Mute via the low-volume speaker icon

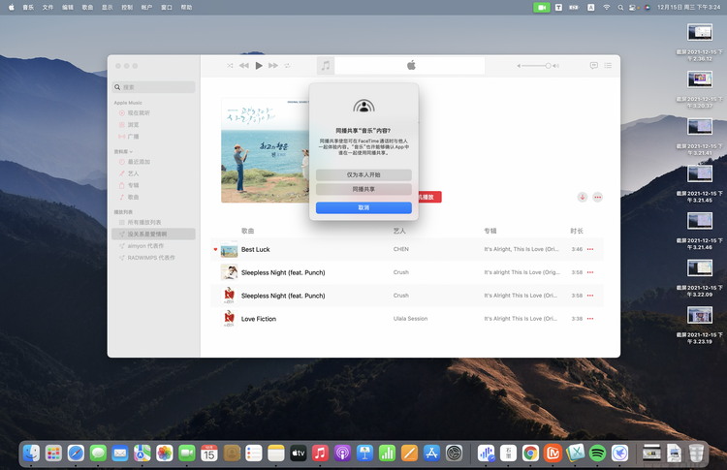point(519,66)
